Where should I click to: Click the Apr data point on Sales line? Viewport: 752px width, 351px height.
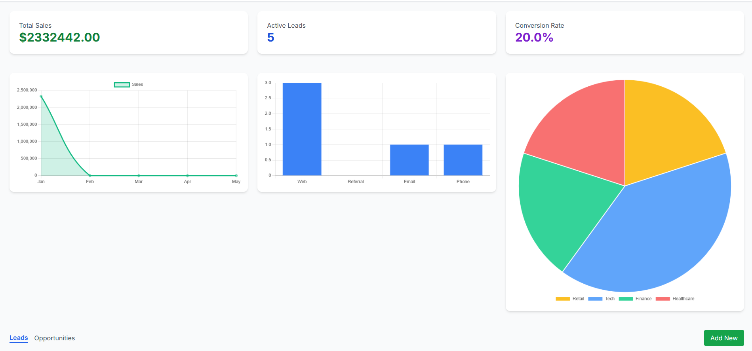tap(187, 175)
